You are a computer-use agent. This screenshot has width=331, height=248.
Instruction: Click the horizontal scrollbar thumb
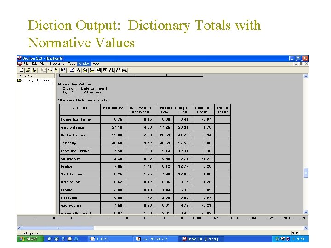[x=58, y=228]
